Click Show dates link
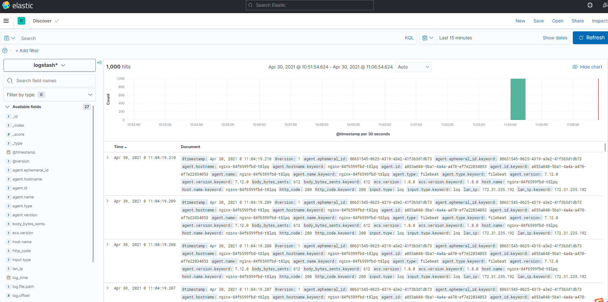The width and height of the screenshot is (608, 302). coord(555,38)
